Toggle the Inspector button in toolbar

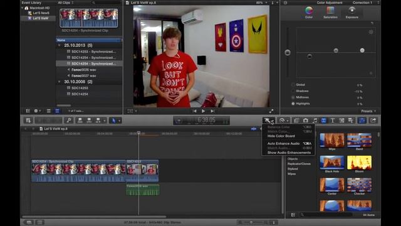tap(362, 121)
